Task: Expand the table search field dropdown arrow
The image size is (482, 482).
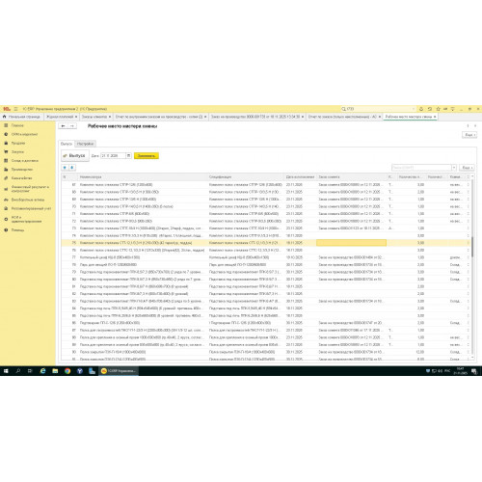Action: click(x=454, y=168)
